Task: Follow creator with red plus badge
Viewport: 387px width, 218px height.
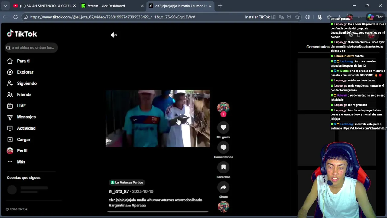Action: pyautogui.click(x=223, y=114)
